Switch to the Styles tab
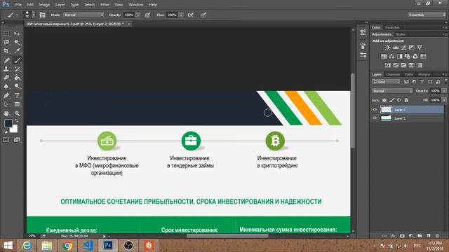 401,34
